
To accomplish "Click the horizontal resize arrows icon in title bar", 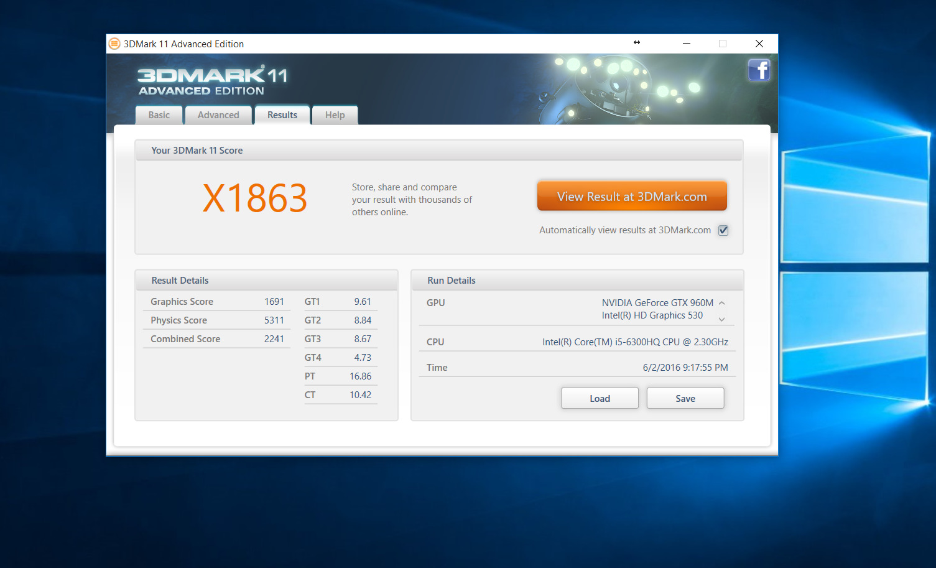I will (x=637, y=42).
